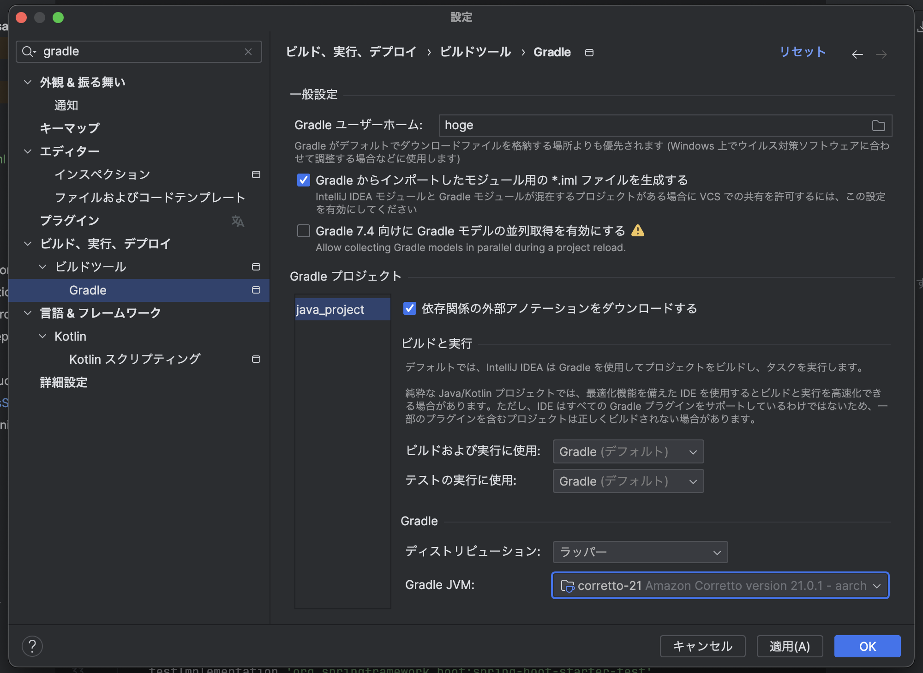Clear the gradle search query

[x=248, y=51]
